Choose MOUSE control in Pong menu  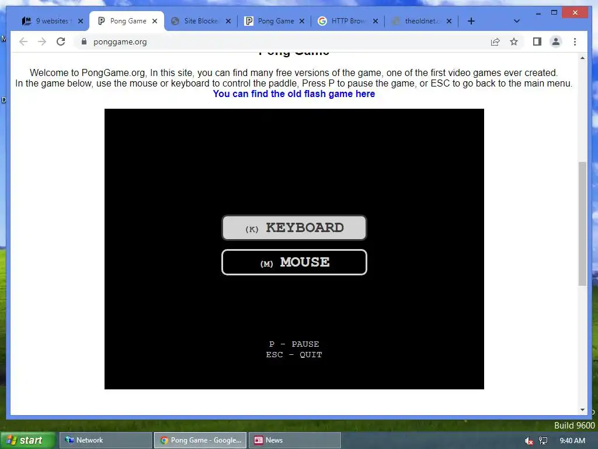tap(294, 262)
